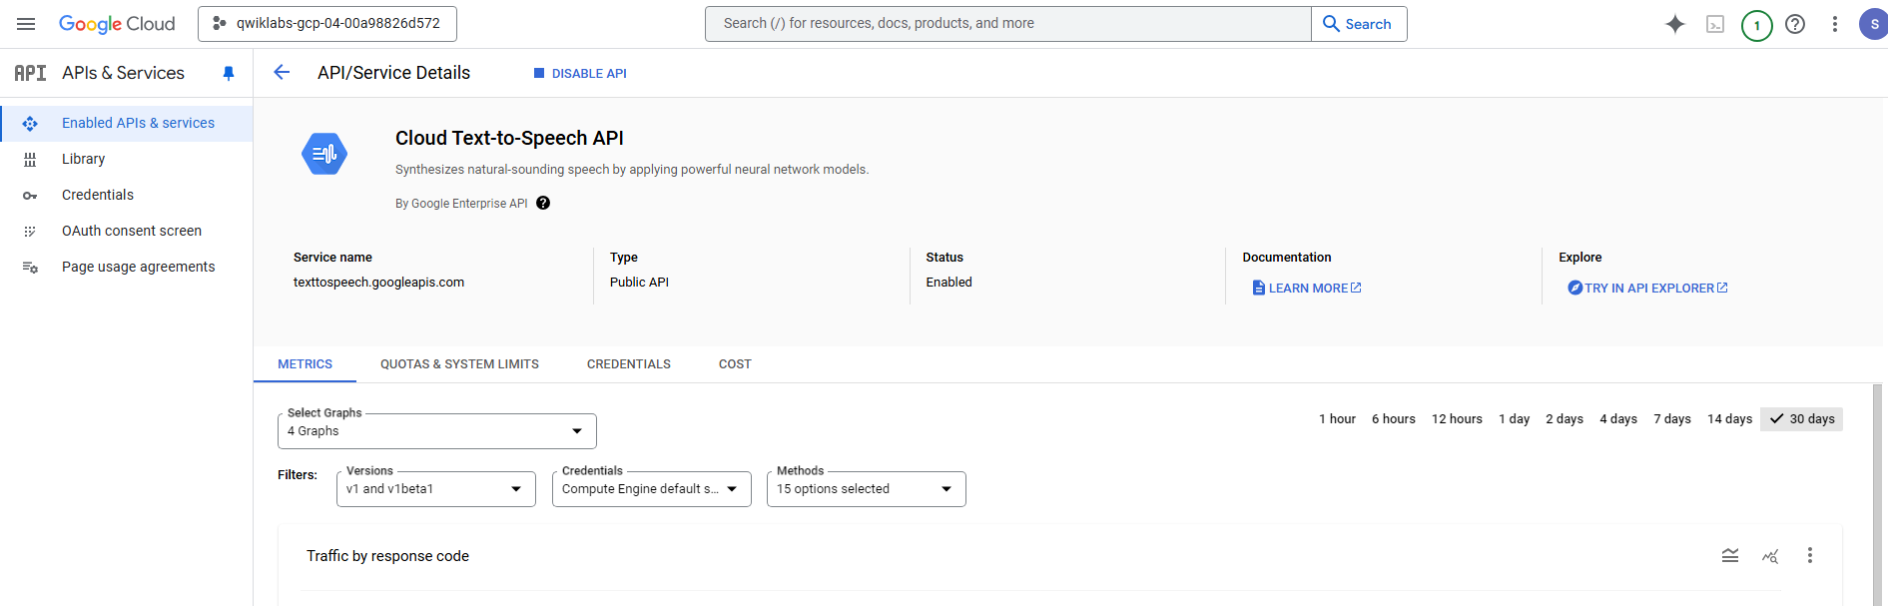Expand the Select Graphs dropdown

[437, 431]
